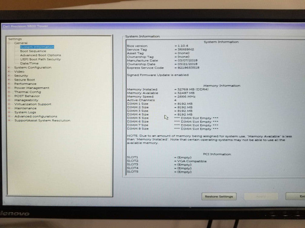Expand the System Logs node
The image size is (305, 228).
tap(9, 112)
